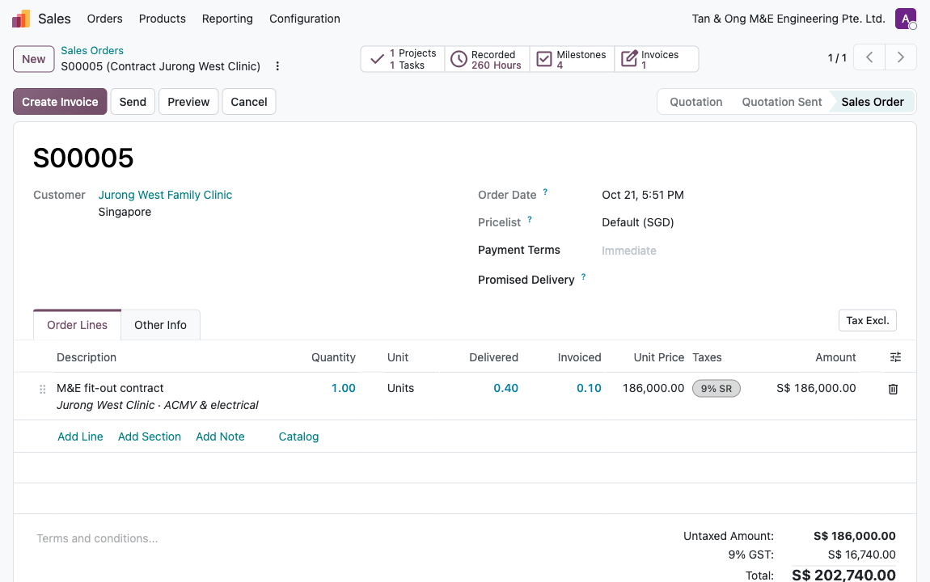This screenshot has height=582, width=930.
Task: Grab the drag handle of the order line
Action: click(x=42, y=389)
